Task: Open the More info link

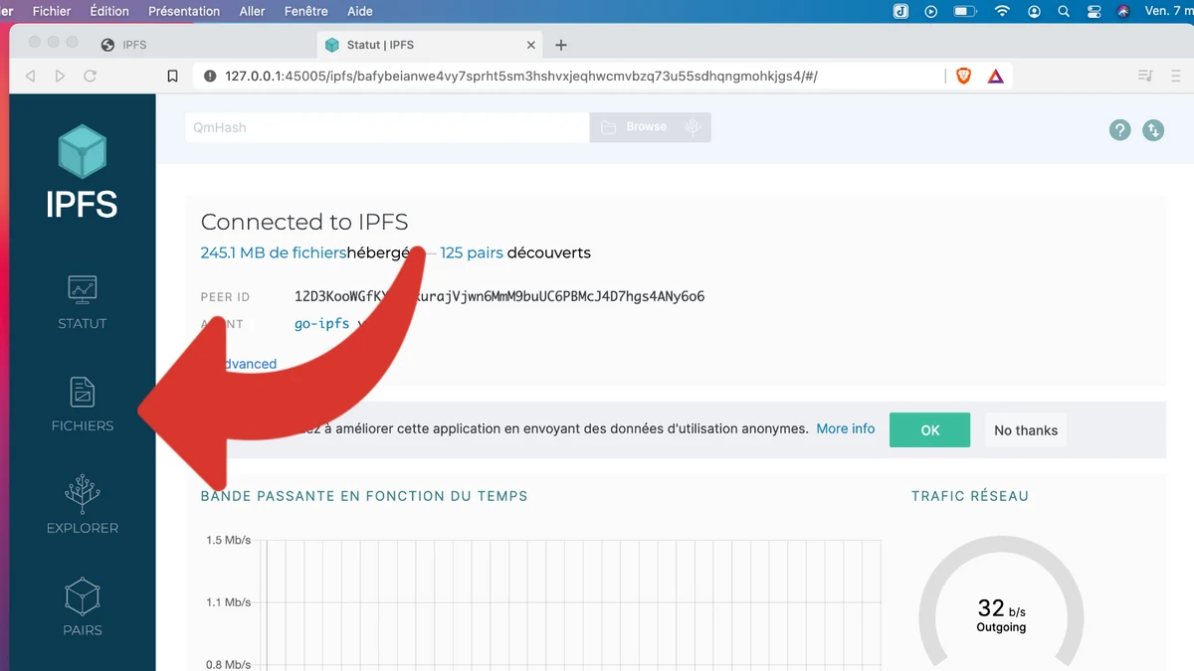Action: (846, 429)
